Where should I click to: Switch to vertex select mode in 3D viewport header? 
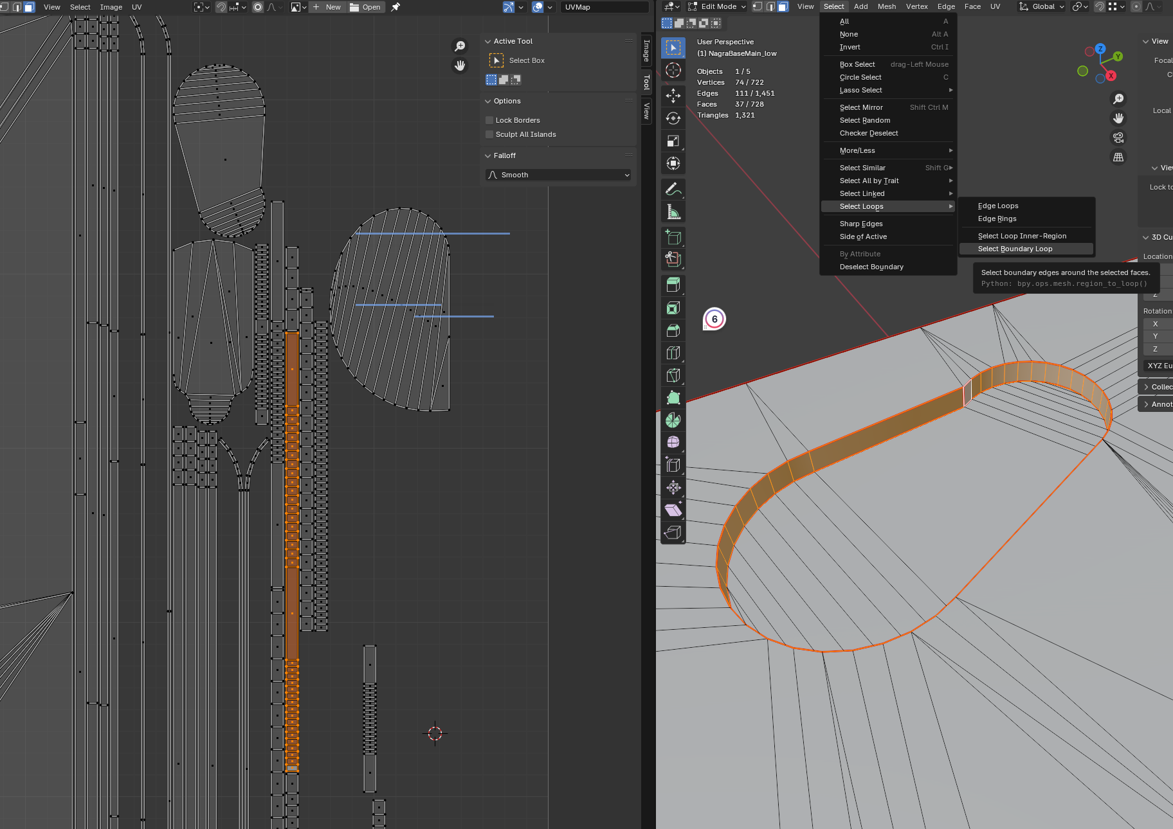[758, 6]
